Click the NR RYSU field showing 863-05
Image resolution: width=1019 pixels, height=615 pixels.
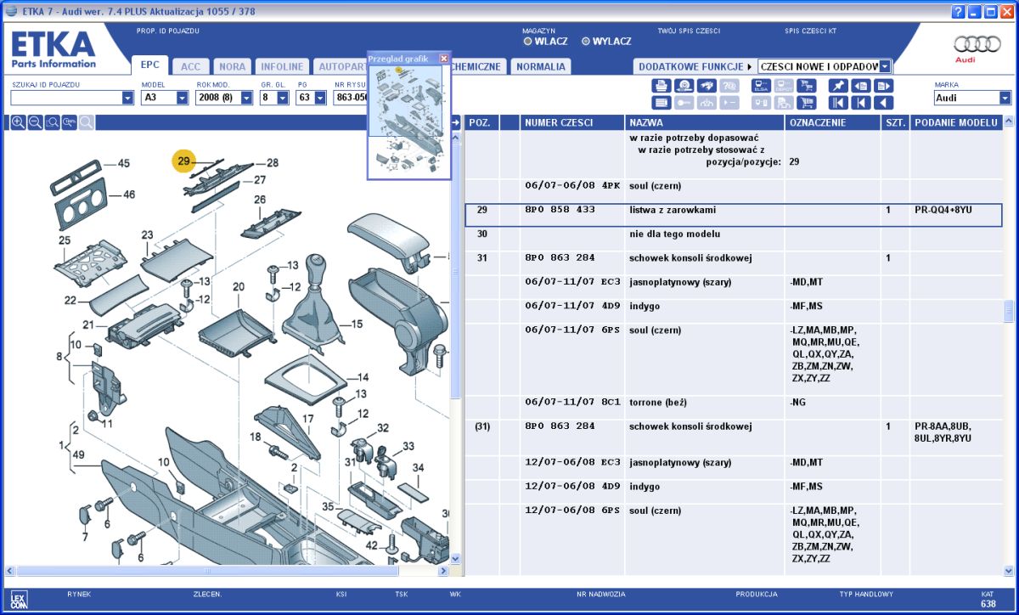click(351, 98)
